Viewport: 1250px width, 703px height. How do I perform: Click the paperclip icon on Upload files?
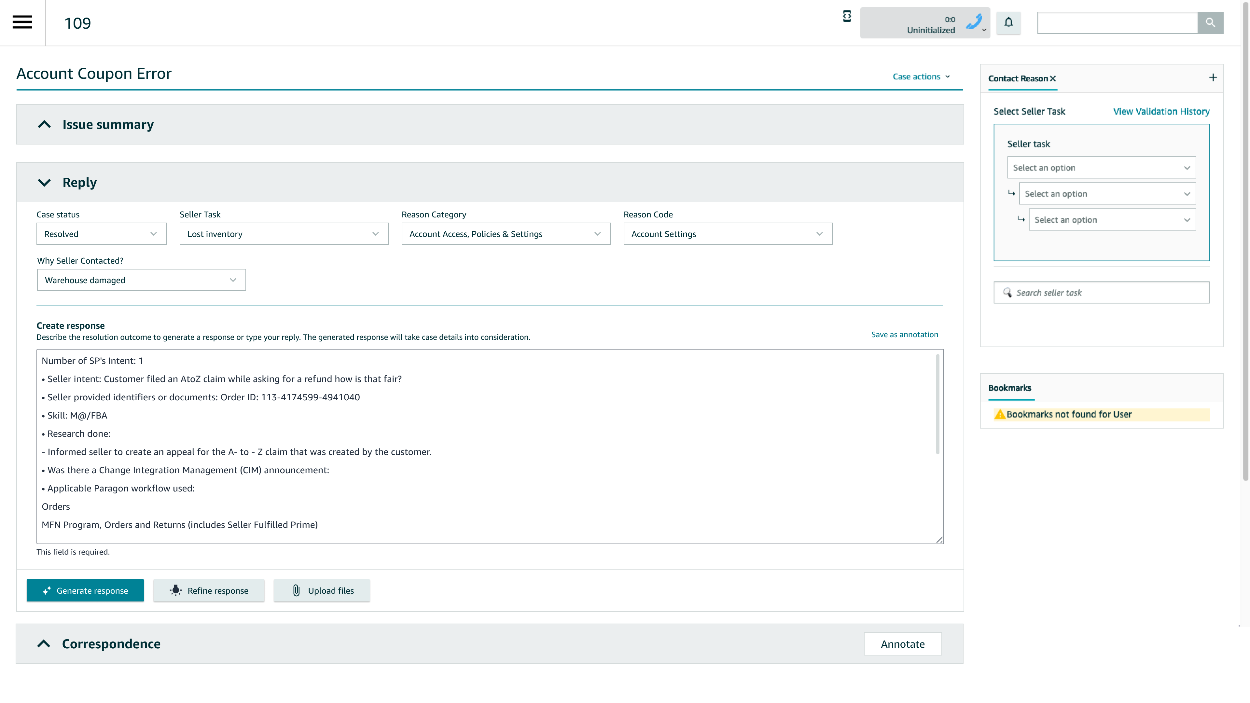[297, 590]
